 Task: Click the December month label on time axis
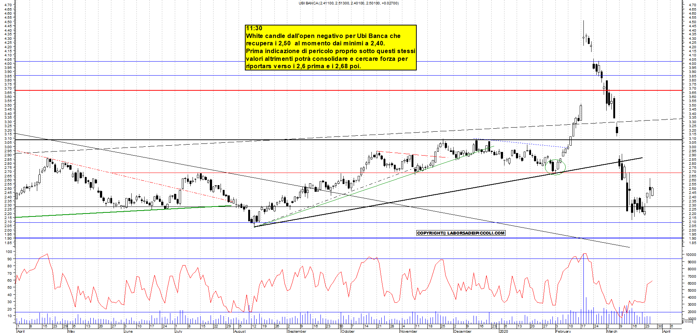tap(462, 331)
